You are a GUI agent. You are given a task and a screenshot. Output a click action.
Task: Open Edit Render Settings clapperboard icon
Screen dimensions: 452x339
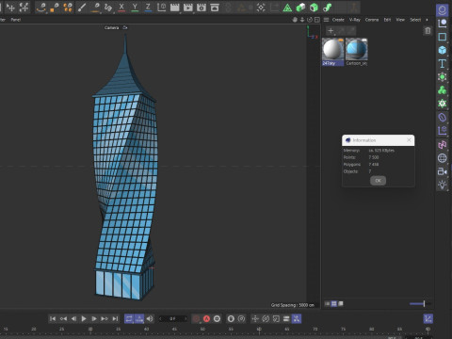202,8
